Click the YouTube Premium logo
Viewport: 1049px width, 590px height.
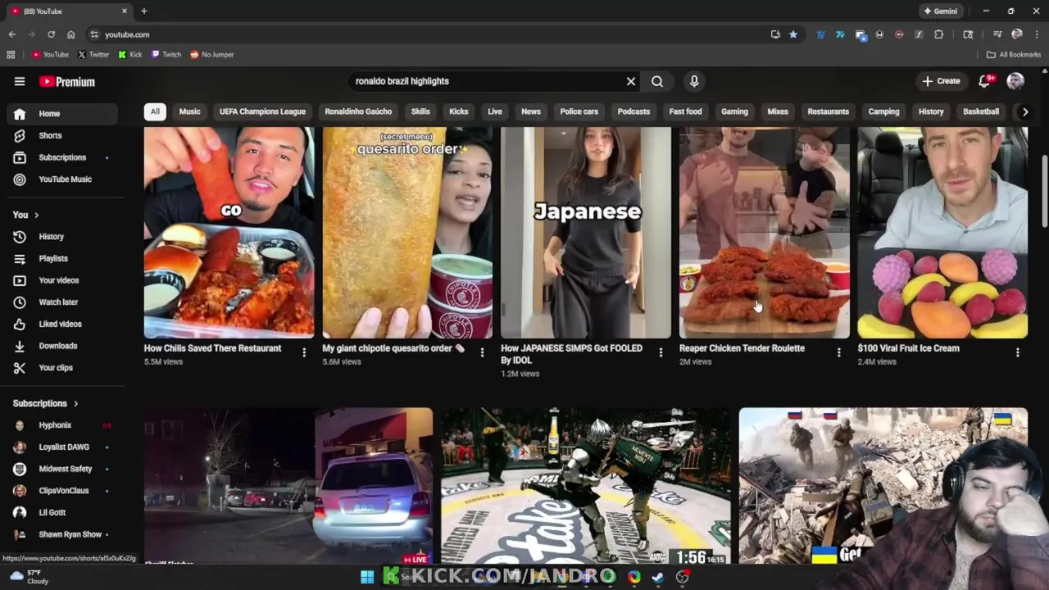(x=67, y=81)
